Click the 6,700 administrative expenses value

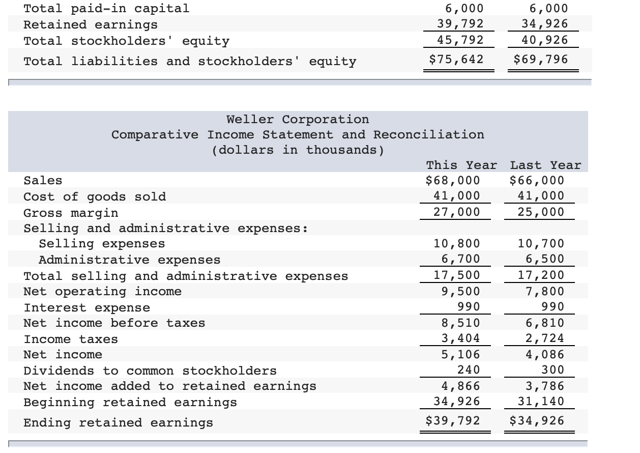coord(460,260)
